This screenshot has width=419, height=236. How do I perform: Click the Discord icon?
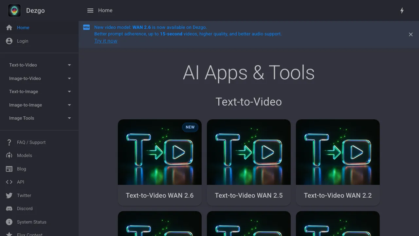point(9,208)
